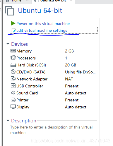Select the Sound Card label
Screen dimensions: 113x146
pyautogui.click(x=27, y=93)
